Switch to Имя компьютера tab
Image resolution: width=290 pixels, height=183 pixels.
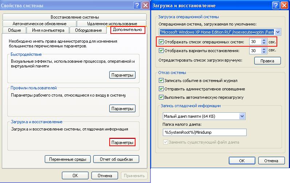(48, 30)
